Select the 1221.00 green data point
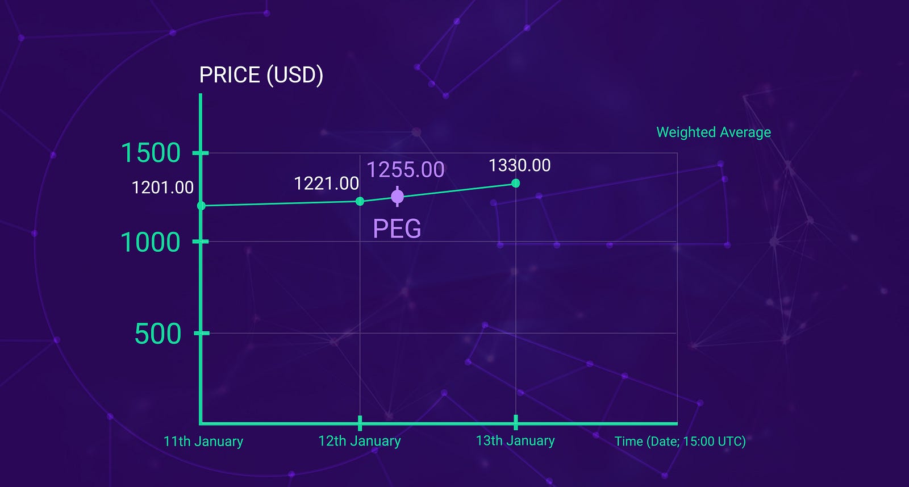The width and height of the screenshot is (909, 487). coord(360,201)
